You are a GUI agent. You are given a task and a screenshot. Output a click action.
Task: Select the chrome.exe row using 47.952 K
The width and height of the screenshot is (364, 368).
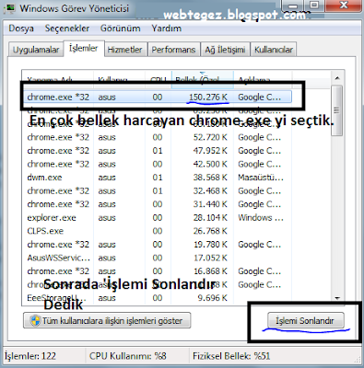click(158, 151)
